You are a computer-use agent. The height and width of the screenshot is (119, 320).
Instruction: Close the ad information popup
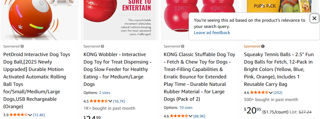pyautogui.click(x=314, y=18)
